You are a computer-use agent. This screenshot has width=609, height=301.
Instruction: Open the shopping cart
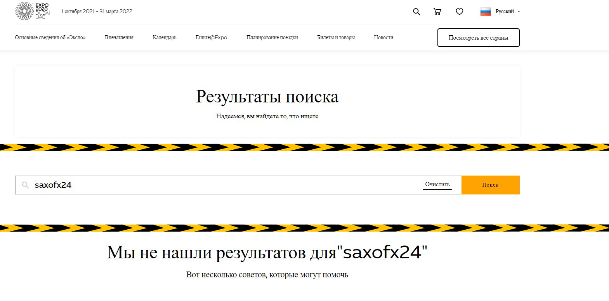pos(437,12)
